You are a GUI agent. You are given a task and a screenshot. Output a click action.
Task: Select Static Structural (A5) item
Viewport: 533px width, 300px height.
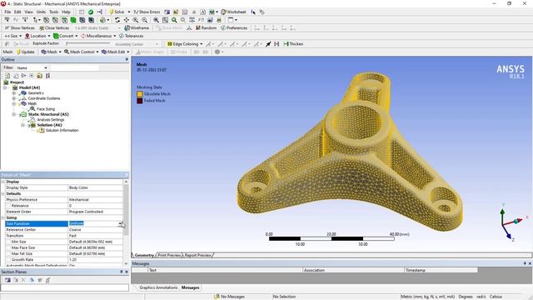[x=48, y=114]
